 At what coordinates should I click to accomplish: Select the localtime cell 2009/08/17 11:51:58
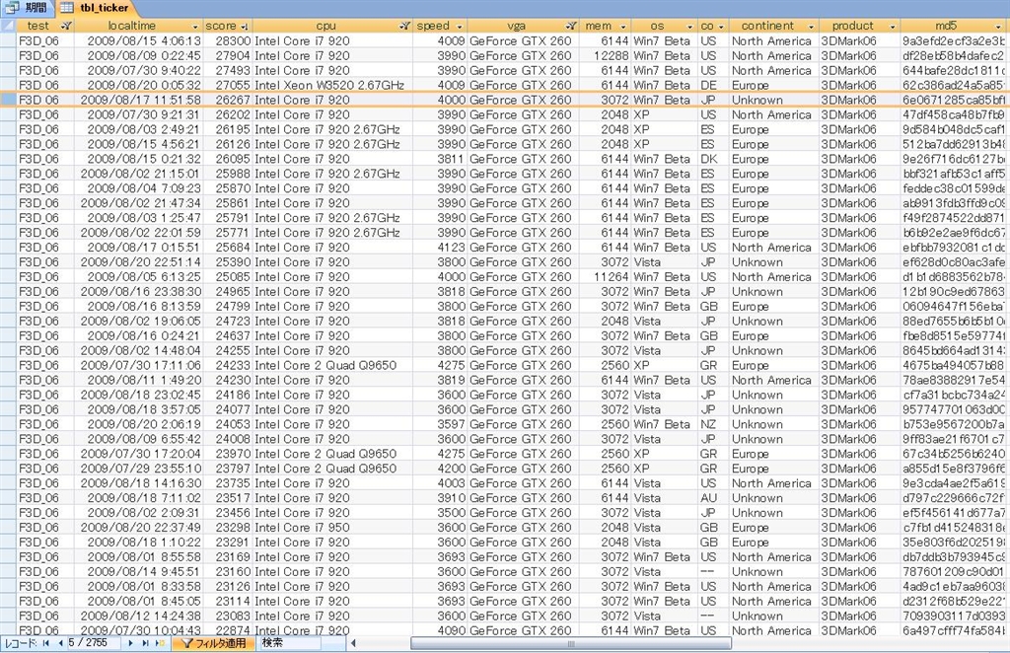138,100
